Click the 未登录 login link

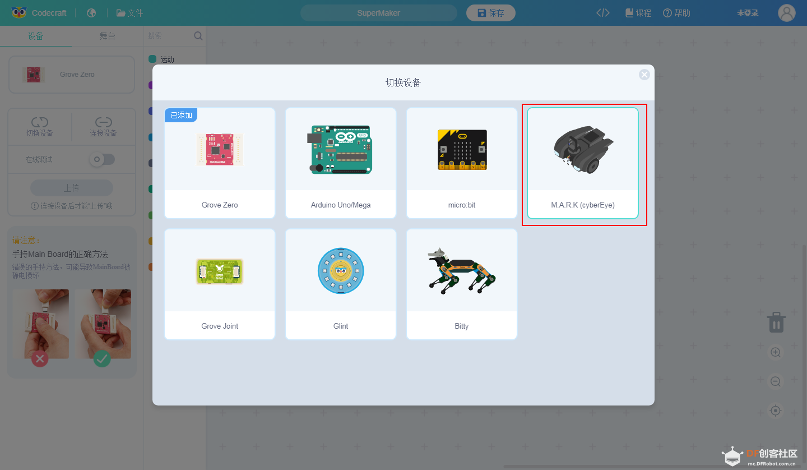pyautogui.click(x=748, y=13)
